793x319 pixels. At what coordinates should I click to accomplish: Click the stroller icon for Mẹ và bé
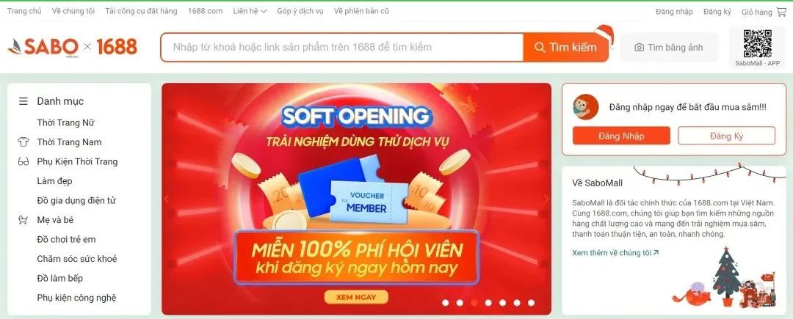[x=23, y=220]
